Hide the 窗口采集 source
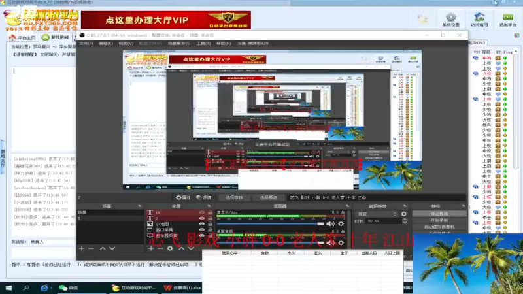523x294 pixels. click(202, 230)
